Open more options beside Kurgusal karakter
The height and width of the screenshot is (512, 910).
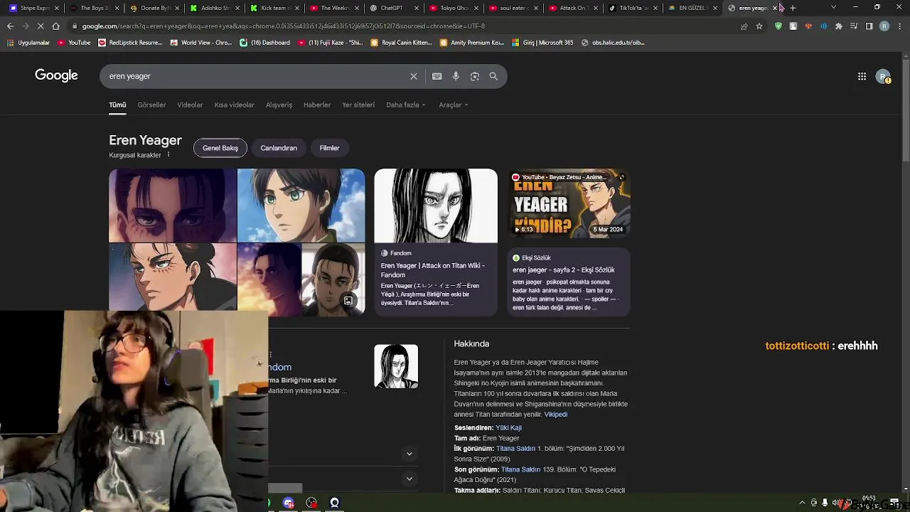point(168,155)
